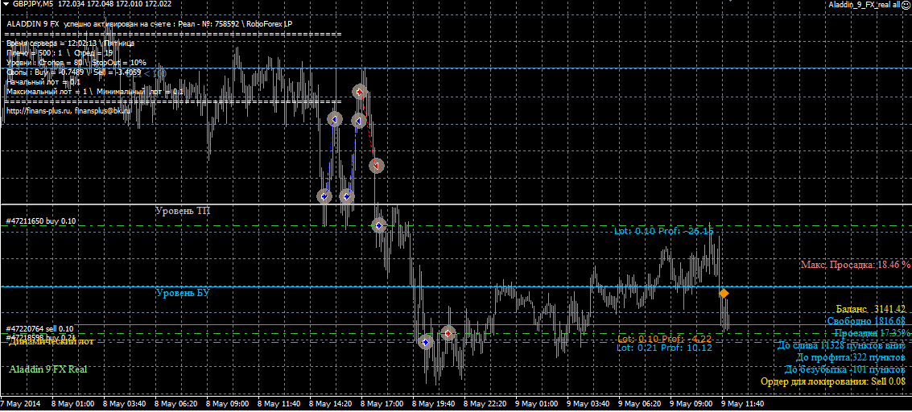Click the Уровень ТП level label

182,211
